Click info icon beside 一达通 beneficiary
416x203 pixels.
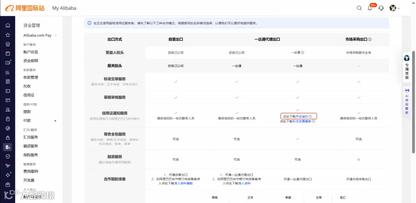[303, 53]
